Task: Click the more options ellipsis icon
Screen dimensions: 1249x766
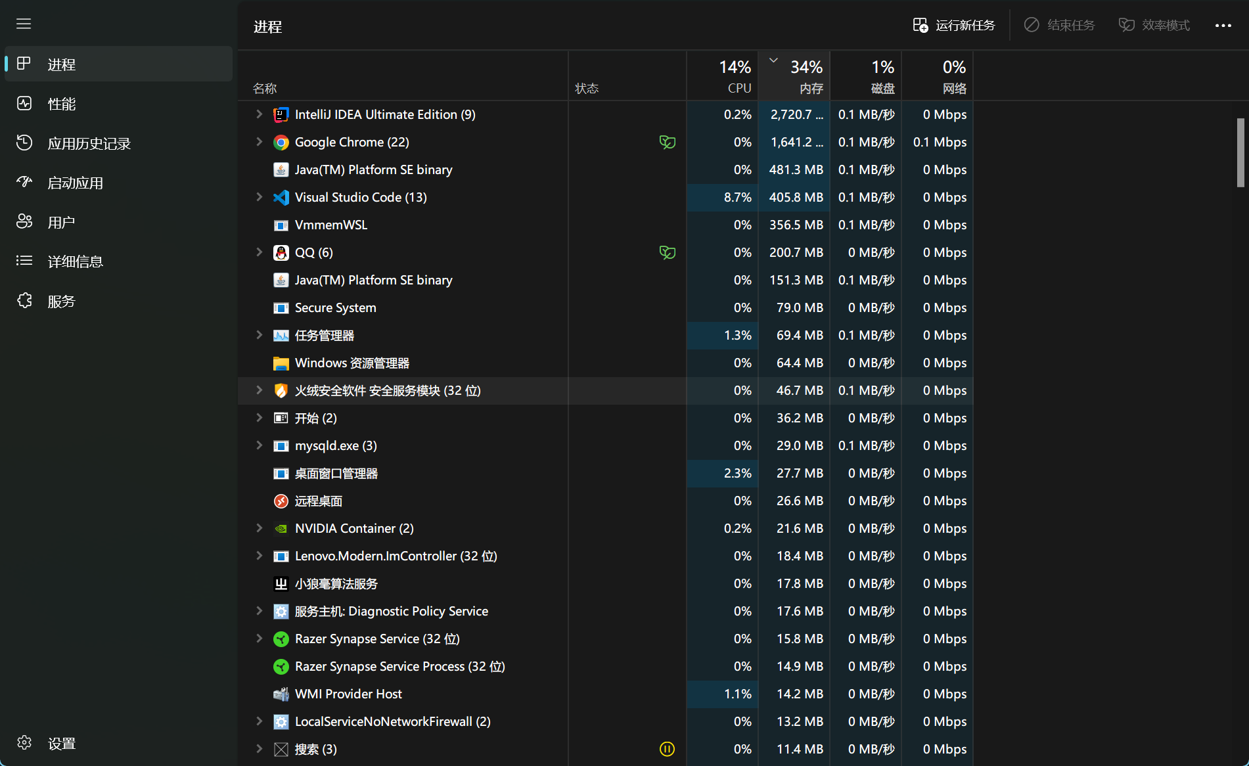Action: click(x=1223, y=26)
